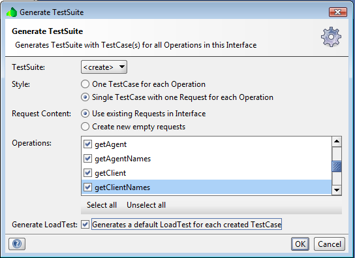Click Unselect all operations
Image resolution: width=355 pixels, height=258 pixels.
pos(146,205)
